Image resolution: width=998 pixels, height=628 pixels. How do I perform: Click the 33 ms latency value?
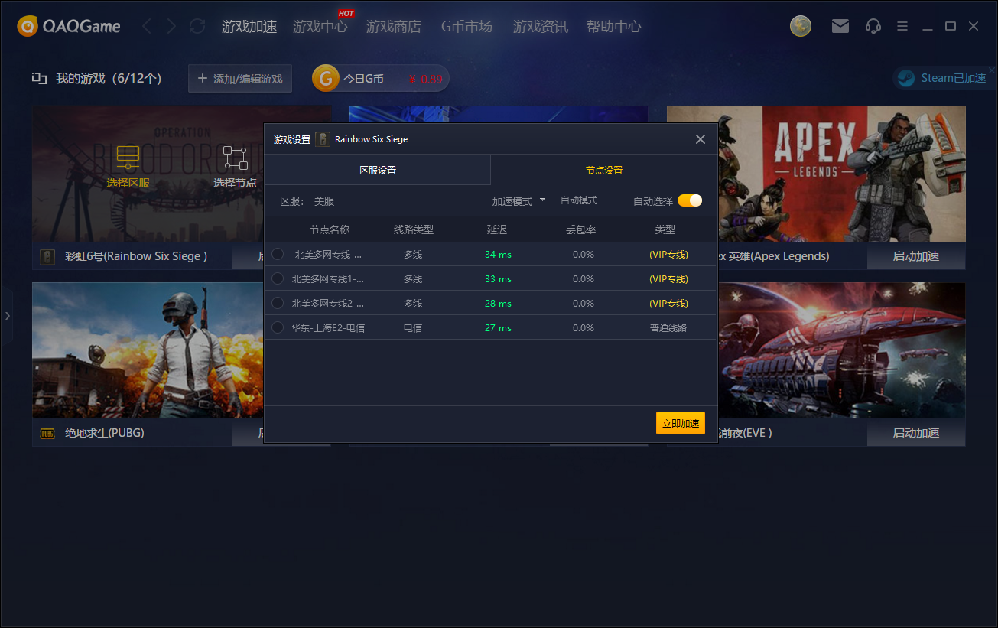(498, 278)
